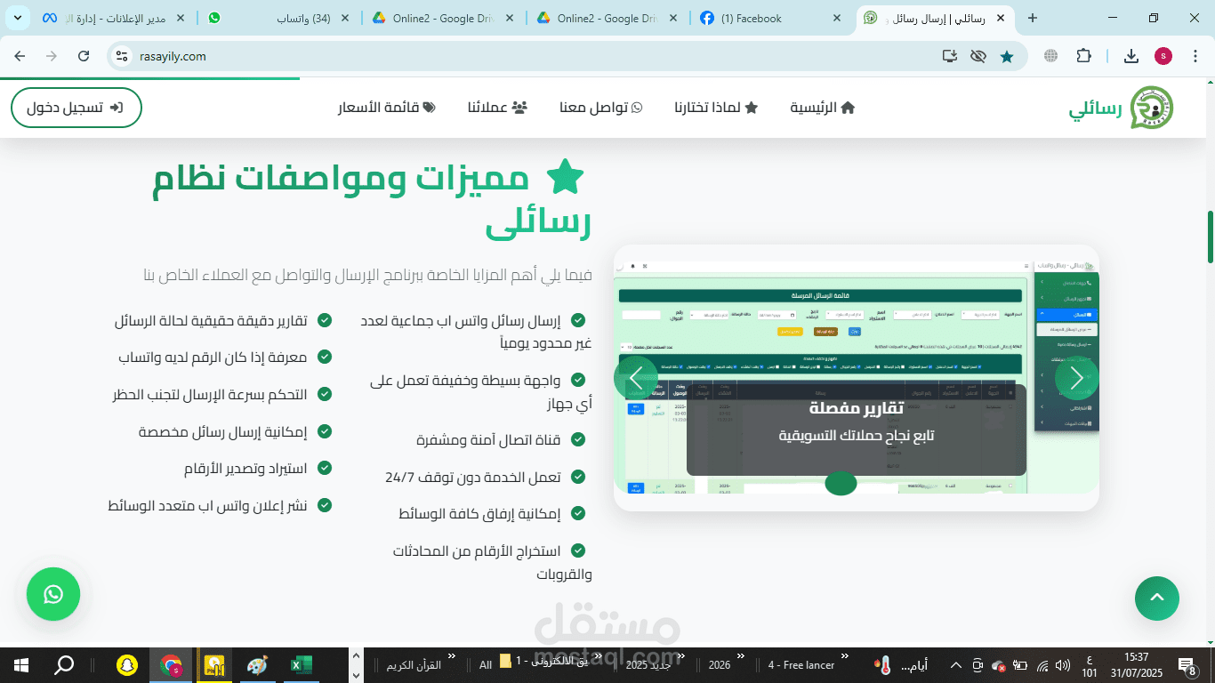This screenshot has height=683, width=1215.
Task: Open the قائمة الأسعار menu item
Action: click(x=387, y=108)
